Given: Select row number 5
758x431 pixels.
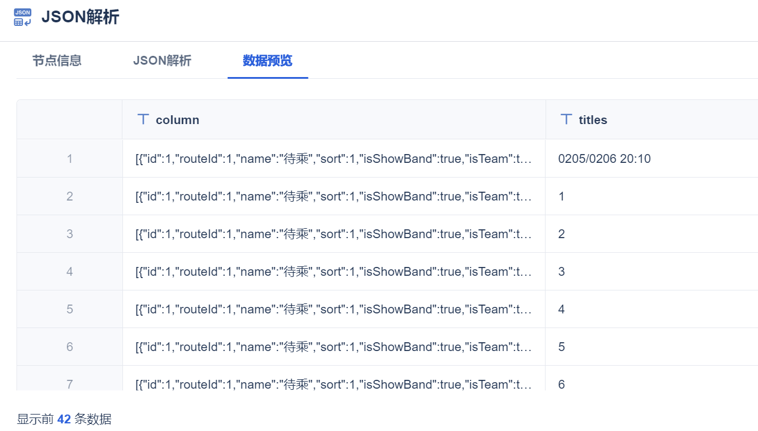Looking at the screenshot, I should tap(69, 309).
